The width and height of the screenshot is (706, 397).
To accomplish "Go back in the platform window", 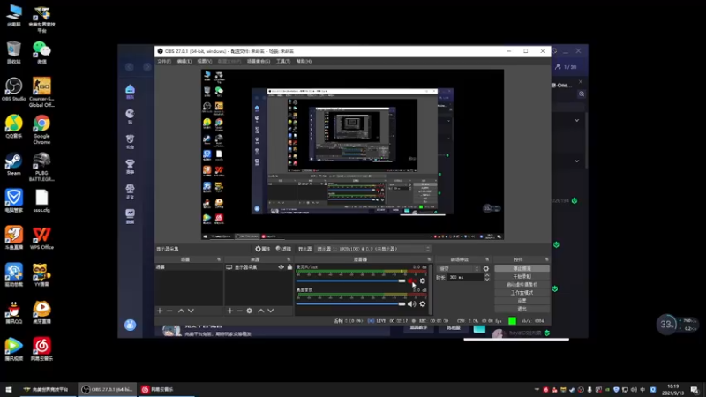I will coord(130,67).
